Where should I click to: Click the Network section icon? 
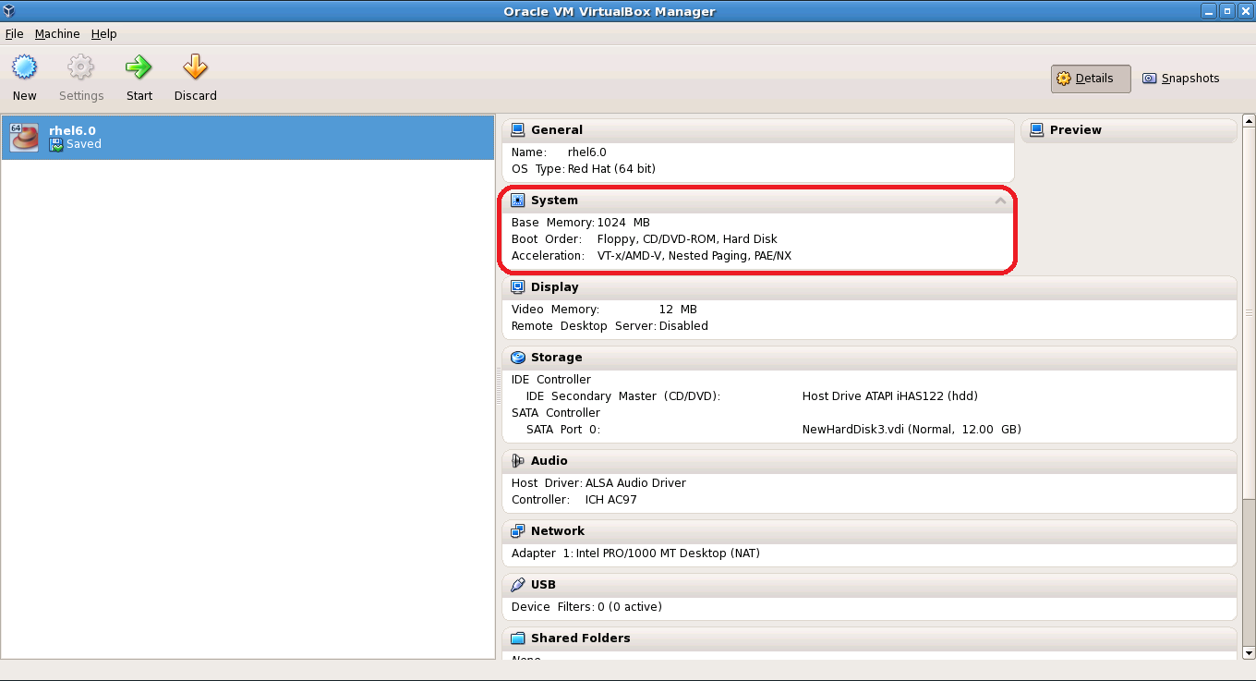517,531
